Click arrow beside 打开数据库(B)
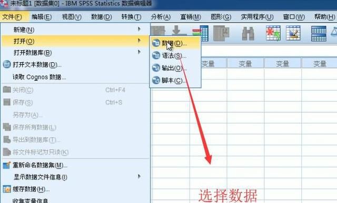This screenshot has width=337, height=203. click(x=139, y=52)
